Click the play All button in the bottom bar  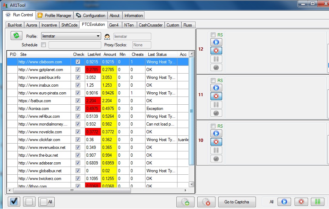click(x=284, y=202)
